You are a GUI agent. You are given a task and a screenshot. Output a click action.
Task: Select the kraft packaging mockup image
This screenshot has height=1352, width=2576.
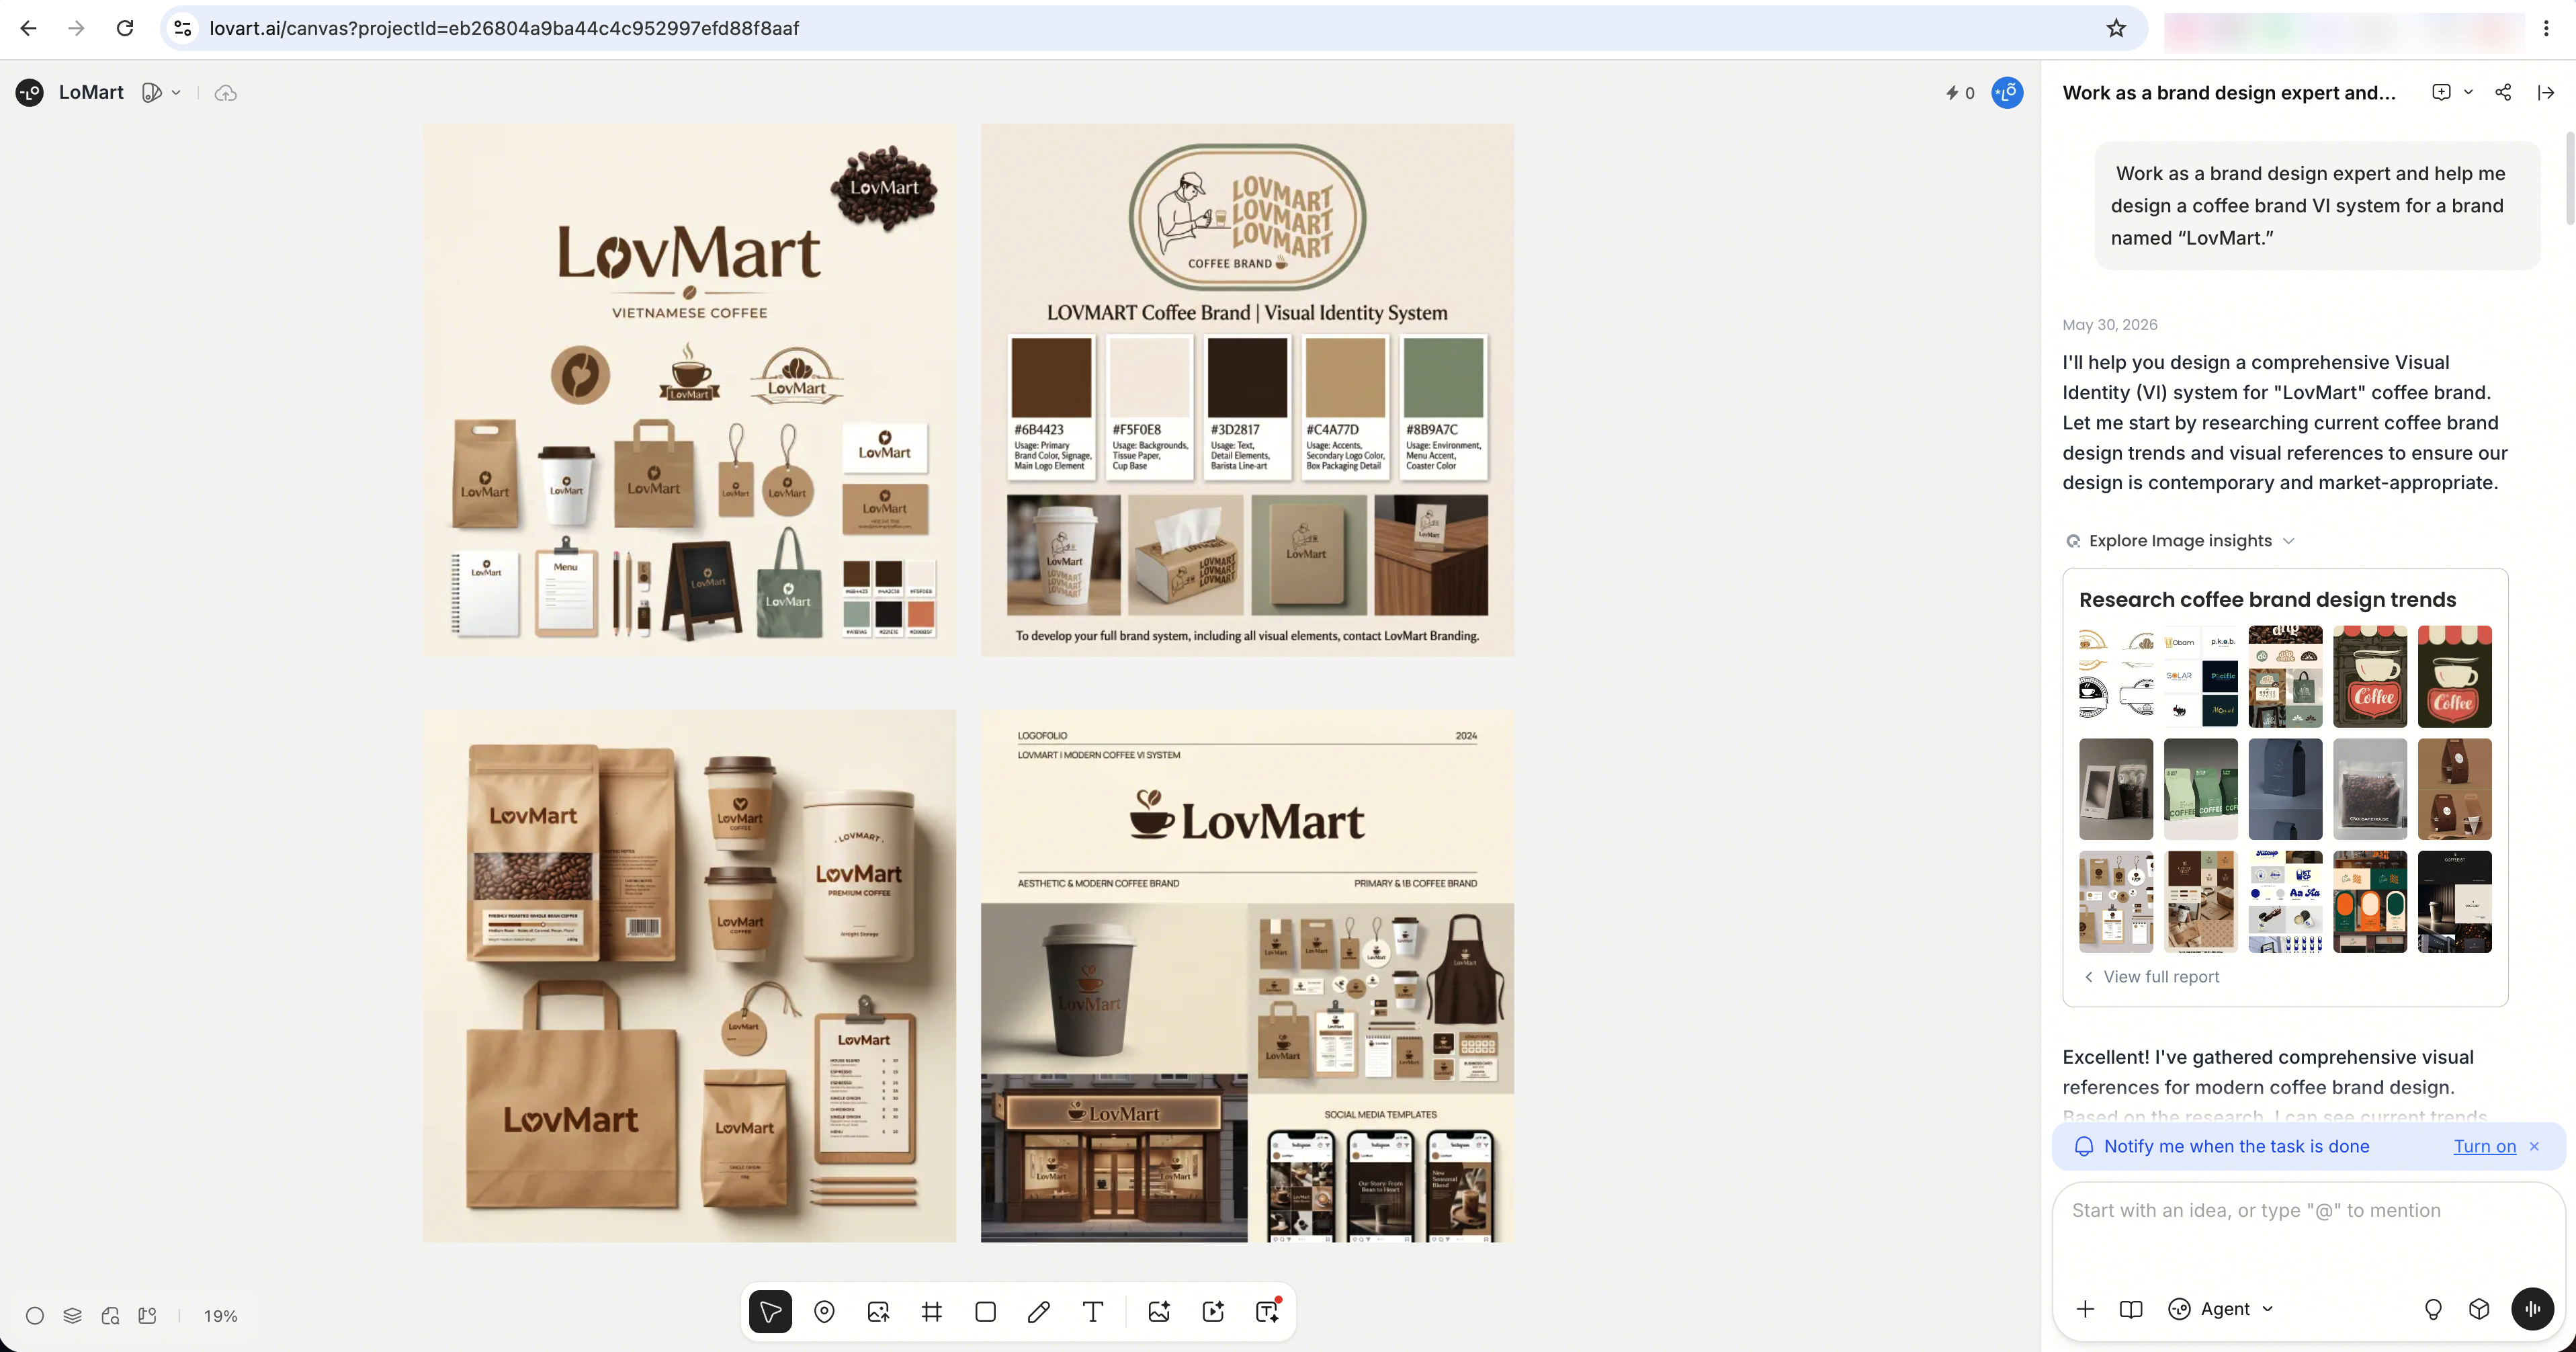(689, 976)
